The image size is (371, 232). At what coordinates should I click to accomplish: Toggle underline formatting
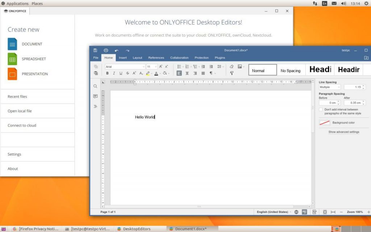121,73
